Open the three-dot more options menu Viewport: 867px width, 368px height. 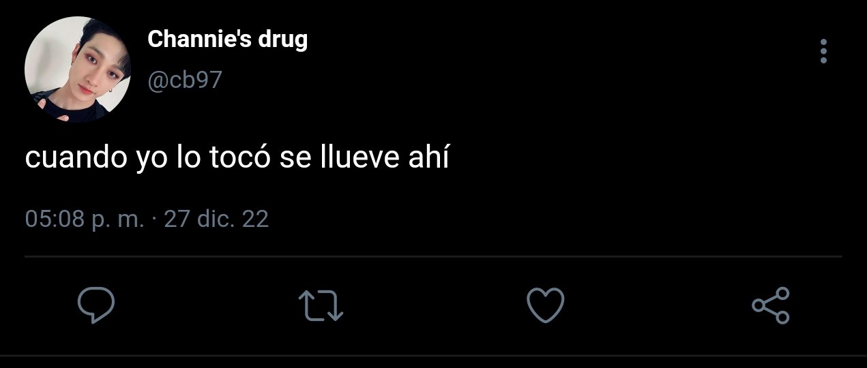[x=823, y=52]
